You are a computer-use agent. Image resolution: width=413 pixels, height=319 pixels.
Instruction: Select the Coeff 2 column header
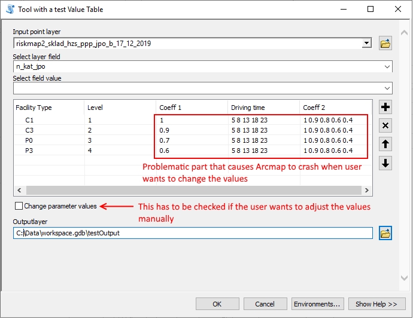[x=335, y=108]
